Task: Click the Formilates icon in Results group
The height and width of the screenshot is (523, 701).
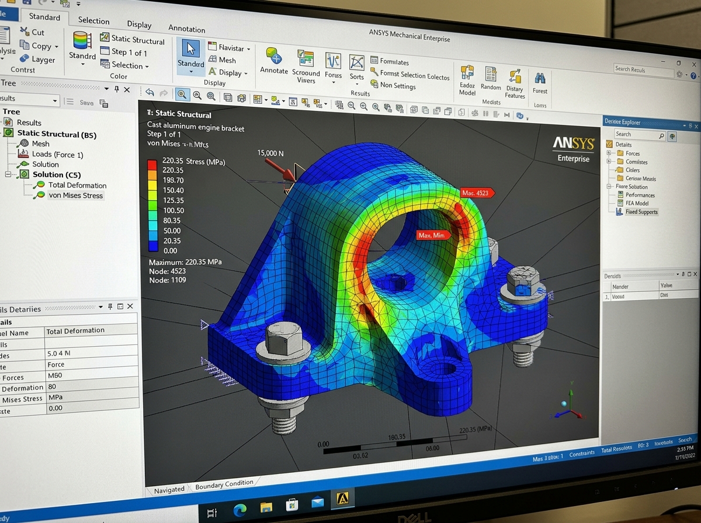Action: [x=374, y=61]
